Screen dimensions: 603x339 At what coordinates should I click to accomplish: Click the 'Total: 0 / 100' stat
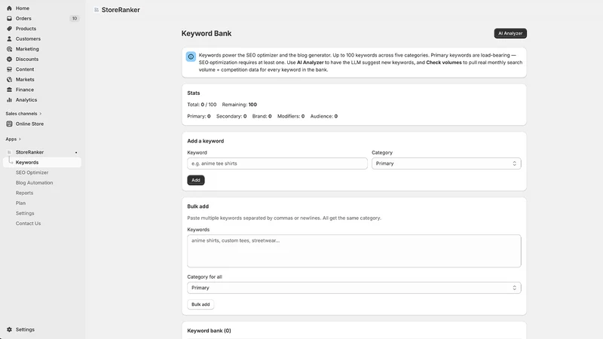tap(202, 105)
